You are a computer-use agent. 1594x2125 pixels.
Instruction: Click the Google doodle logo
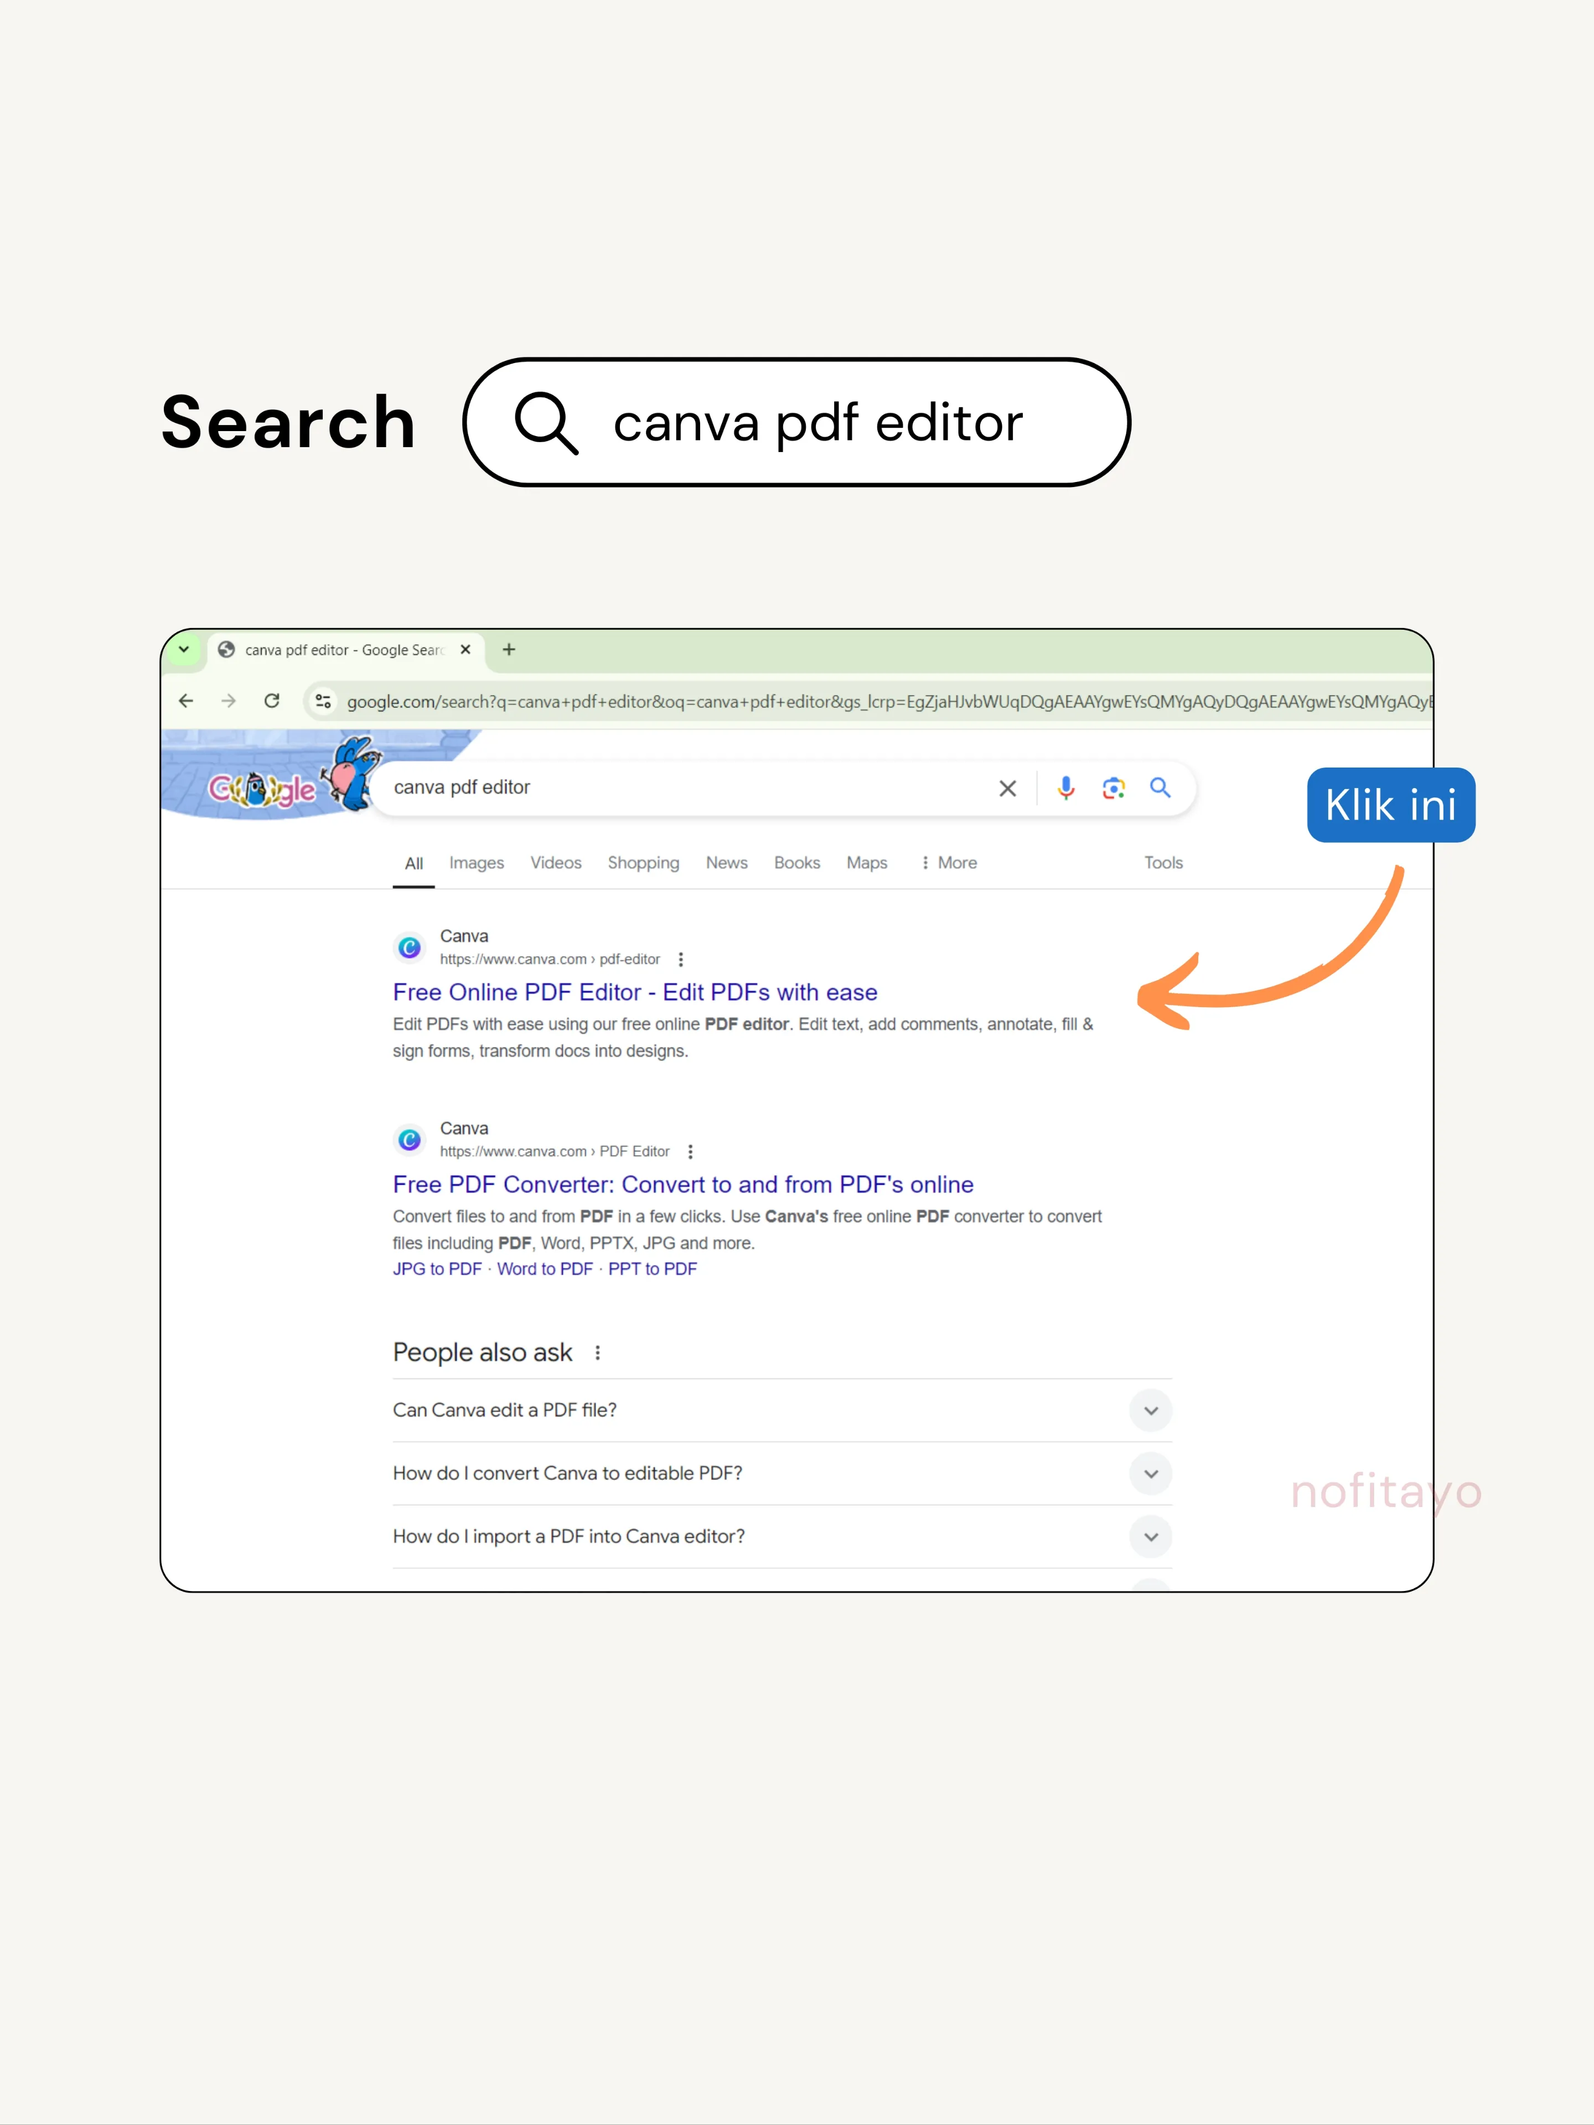(262, 788)
